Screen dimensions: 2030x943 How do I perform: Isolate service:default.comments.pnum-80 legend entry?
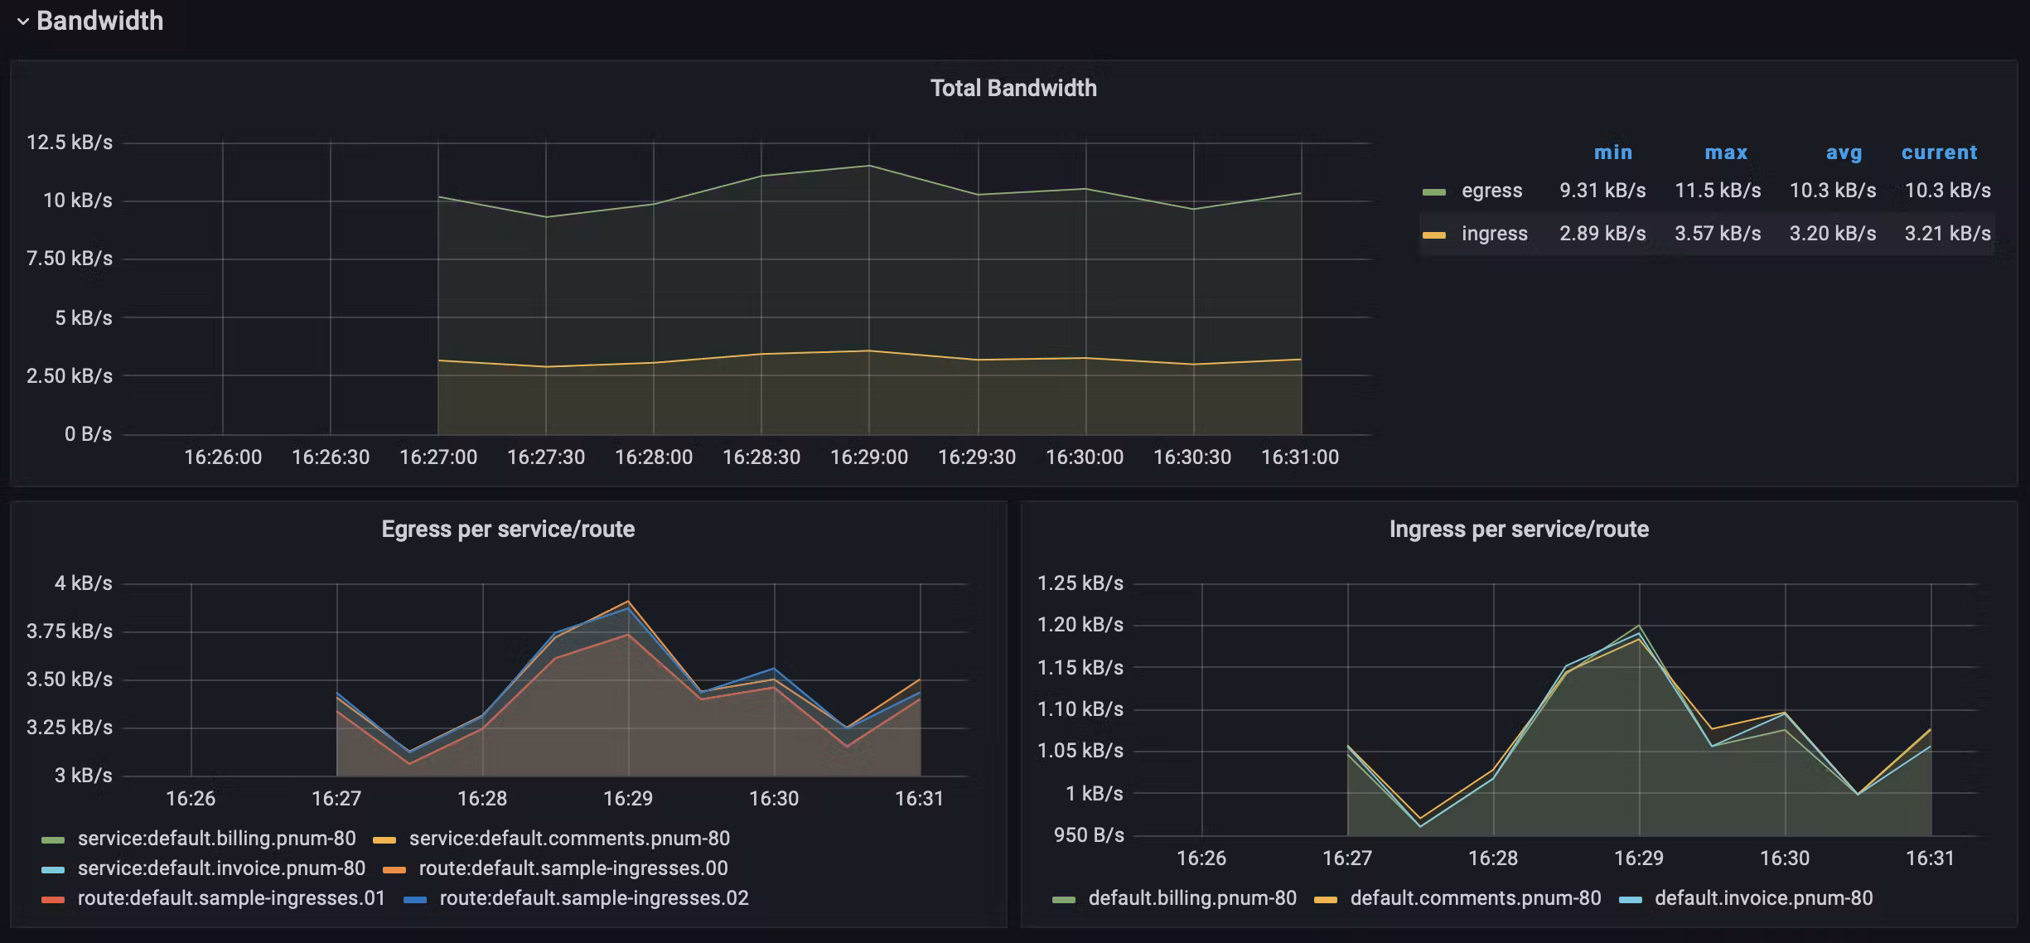pyautogui.click(x=569, y=839)
